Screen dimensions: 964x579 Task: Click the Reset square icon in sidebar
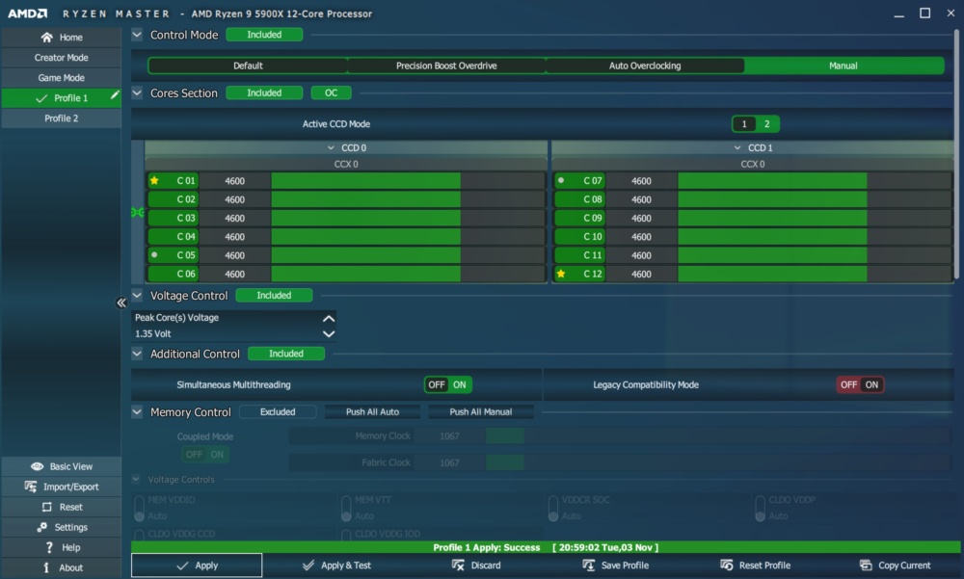tap(46, 507)
